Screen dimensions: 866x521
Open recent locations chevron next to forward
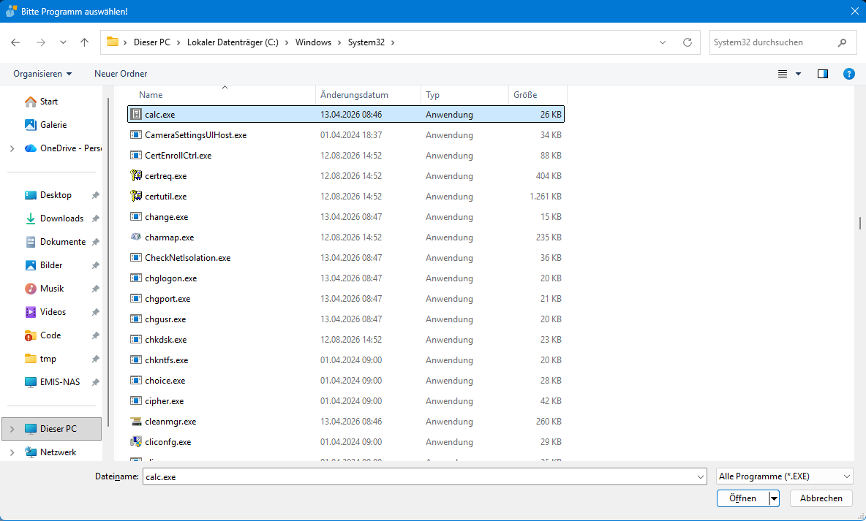(63, 42)
